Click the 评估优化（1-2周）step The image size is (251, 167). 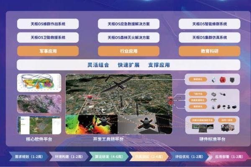tap(189, 157)
